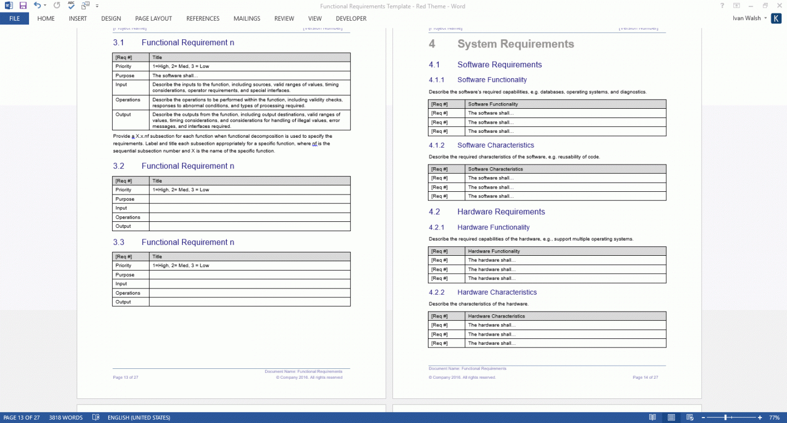Open Customize Quick Access Toolbar dropdown
Image resolution: width=787 pixels, height=423 pixels.
97,5
